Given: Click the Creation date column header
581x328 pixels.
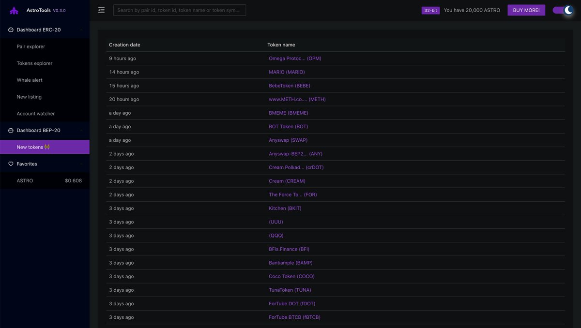Looking at the screenshot, I should click(x=124, y=45).
